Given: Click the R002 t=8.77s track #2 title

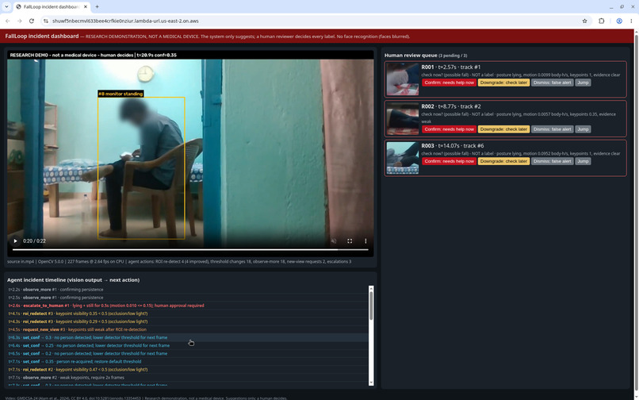Looking at the screenshot, I should [451, 106].
